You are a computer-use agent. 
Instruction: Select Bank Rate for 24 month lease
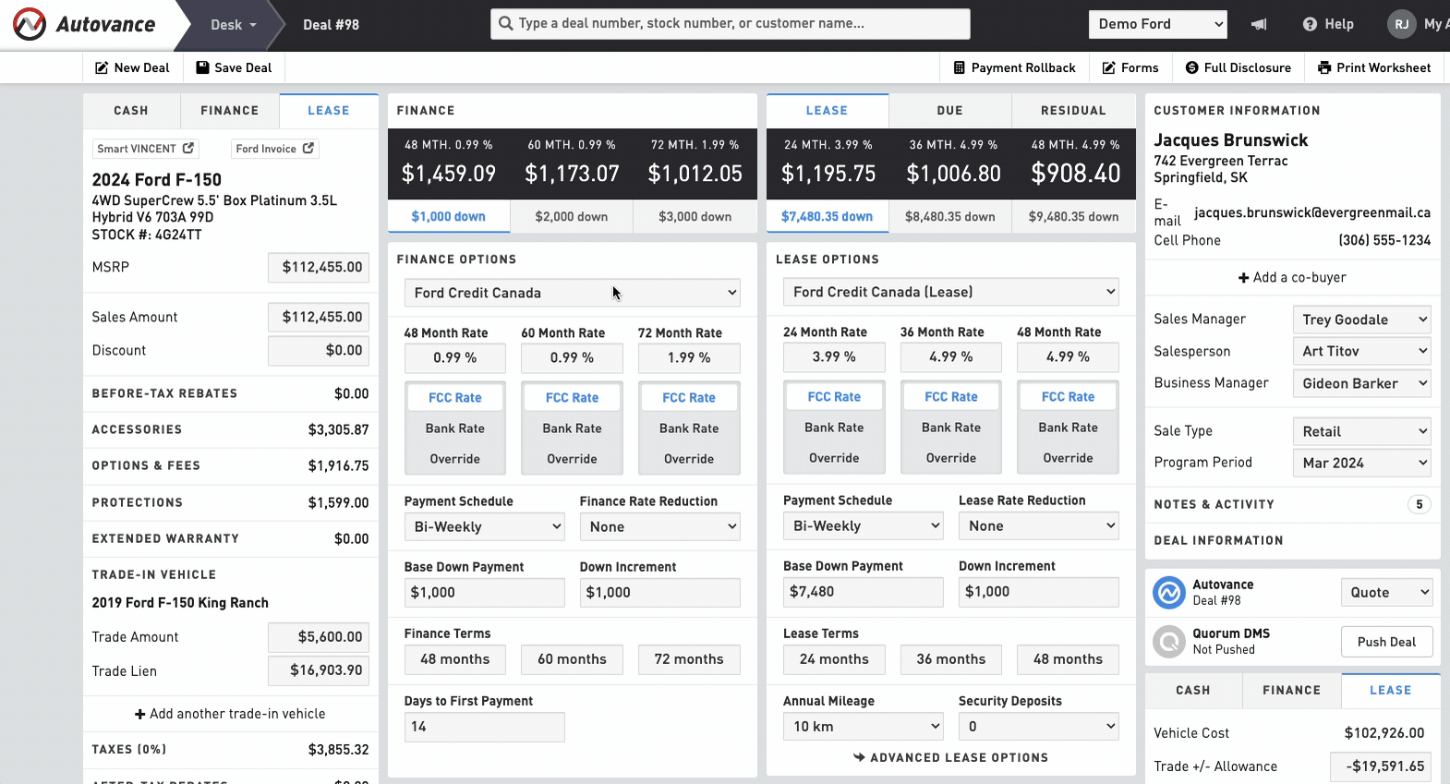[x=834, y=428]
